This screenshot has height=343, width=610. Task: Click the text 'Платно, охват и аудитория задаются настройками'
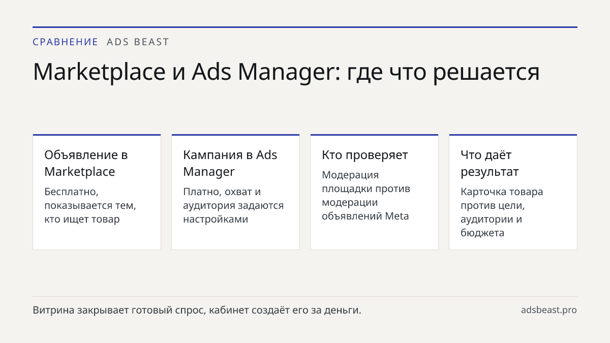click(233, 206)
